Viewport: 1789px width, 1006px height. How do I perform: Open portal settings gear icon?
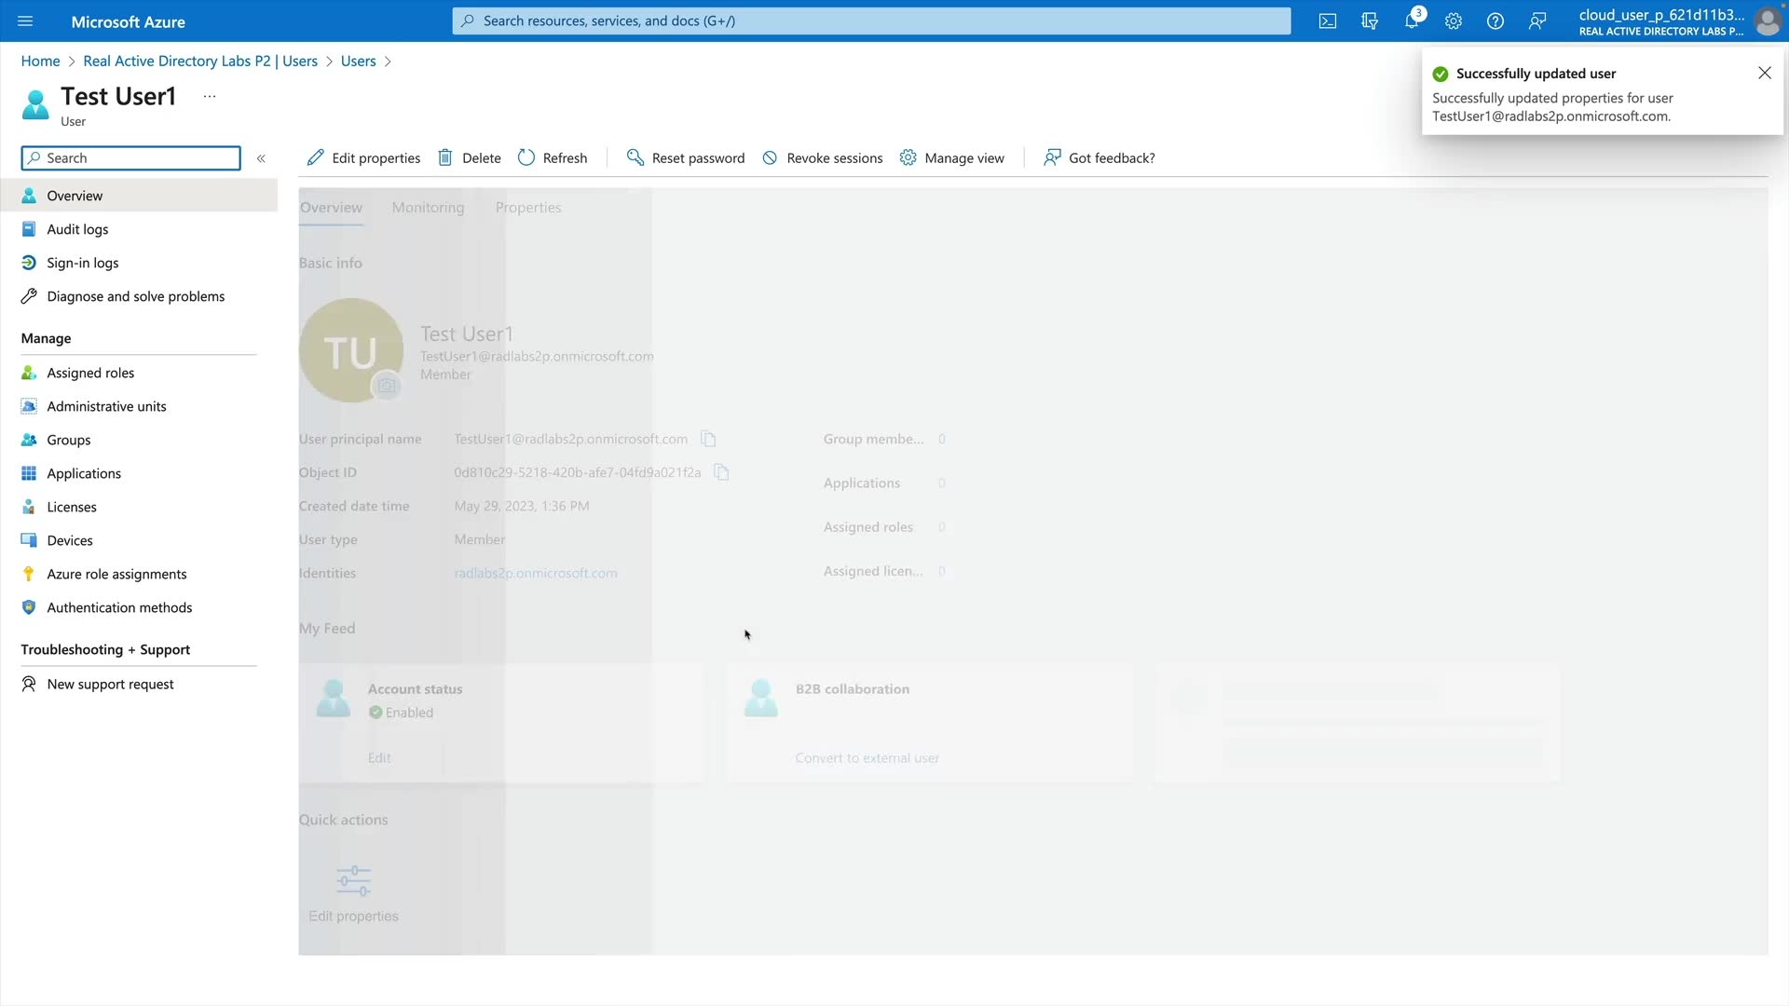1454,21
